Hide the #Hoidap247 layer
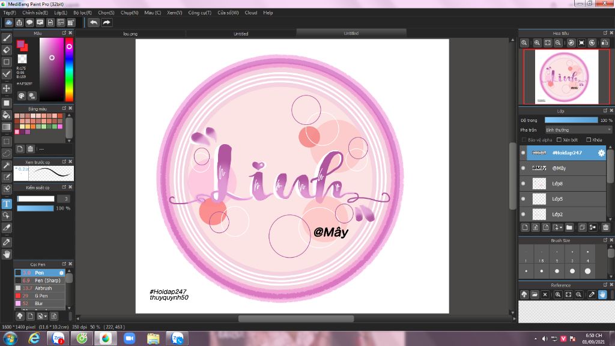 coord(523,153)
